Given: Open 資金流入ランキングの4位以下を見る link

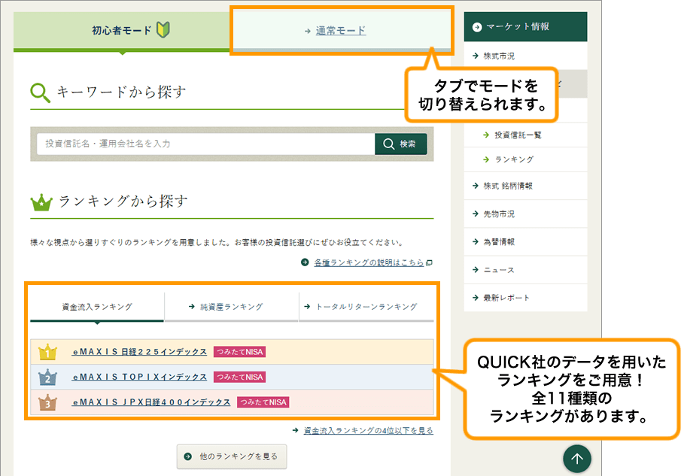Looking at the screenshot, I should [368, 430].
